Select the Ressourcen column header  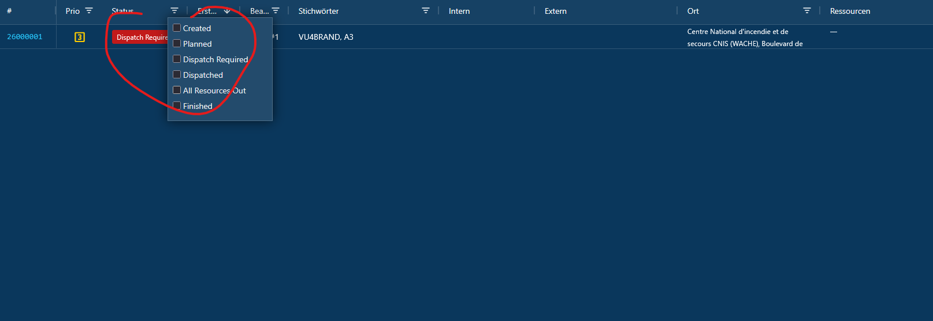tap(850, 11)
